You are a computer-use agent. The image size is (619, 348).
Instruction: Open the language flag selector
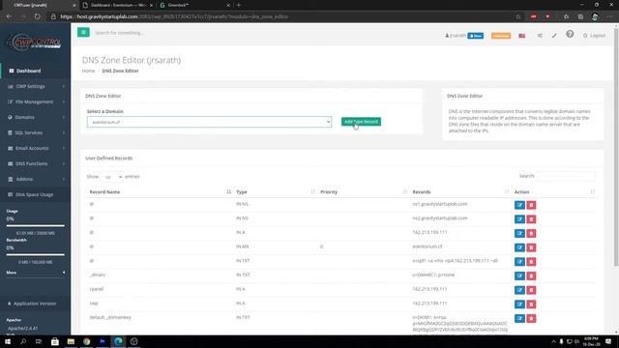(522, 36)
